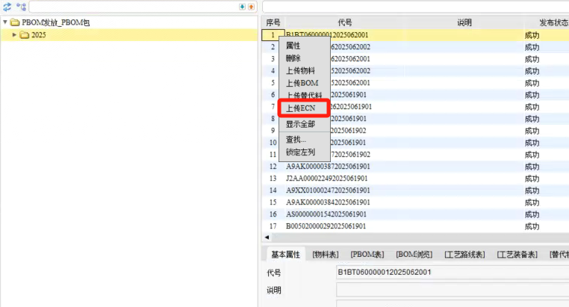Click the blue down-arrow icon in search box
Image resolution: width=569 pixels, height=307 pixels.
point(242,7)
